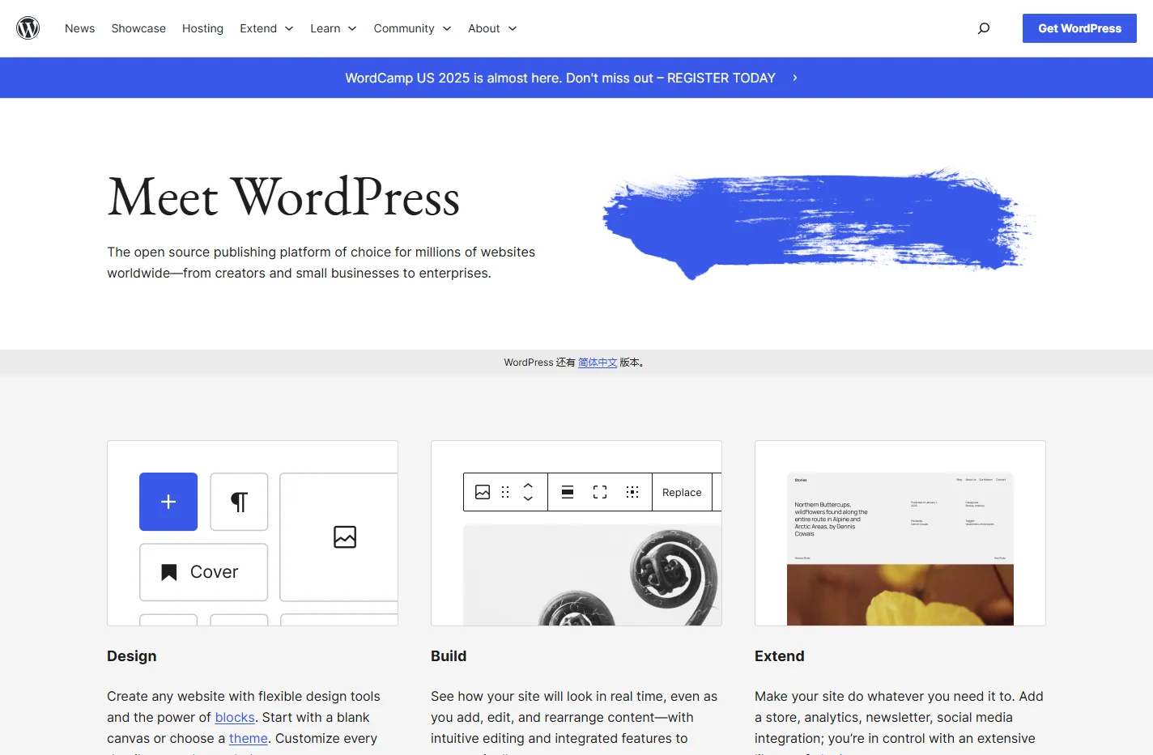Screen dimensions: 1153x755
Task: Click the move down arrow in toolbar
Action: click(x=528, y=498)
